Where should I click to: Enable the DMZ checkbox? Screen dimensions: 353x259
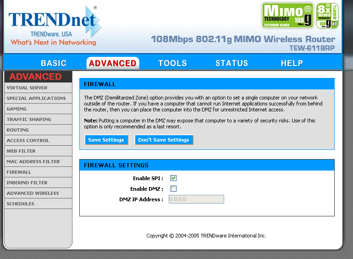[x=173, y=188]
